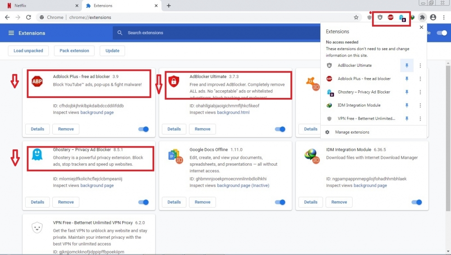The image size is (451, 255).
Task: Unpin AdBlocker Ultimate from toolbar
Action: click(406, 65)
